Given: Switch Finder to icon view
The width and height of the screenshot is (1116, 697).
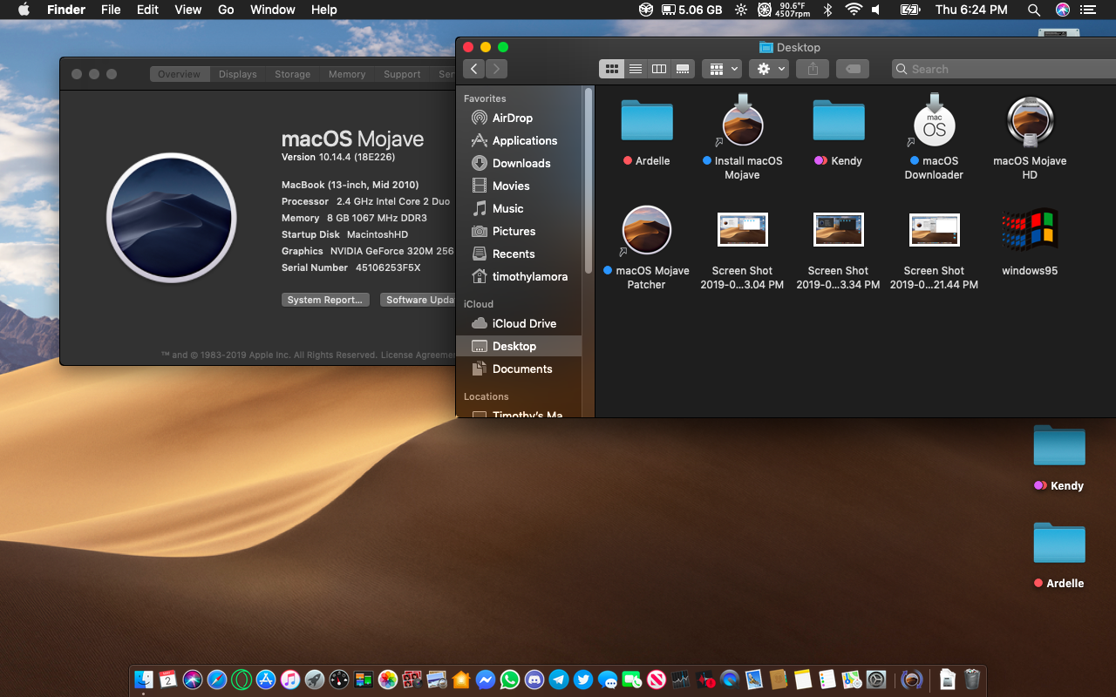Looking at the screenshot, I should point(612,69).
